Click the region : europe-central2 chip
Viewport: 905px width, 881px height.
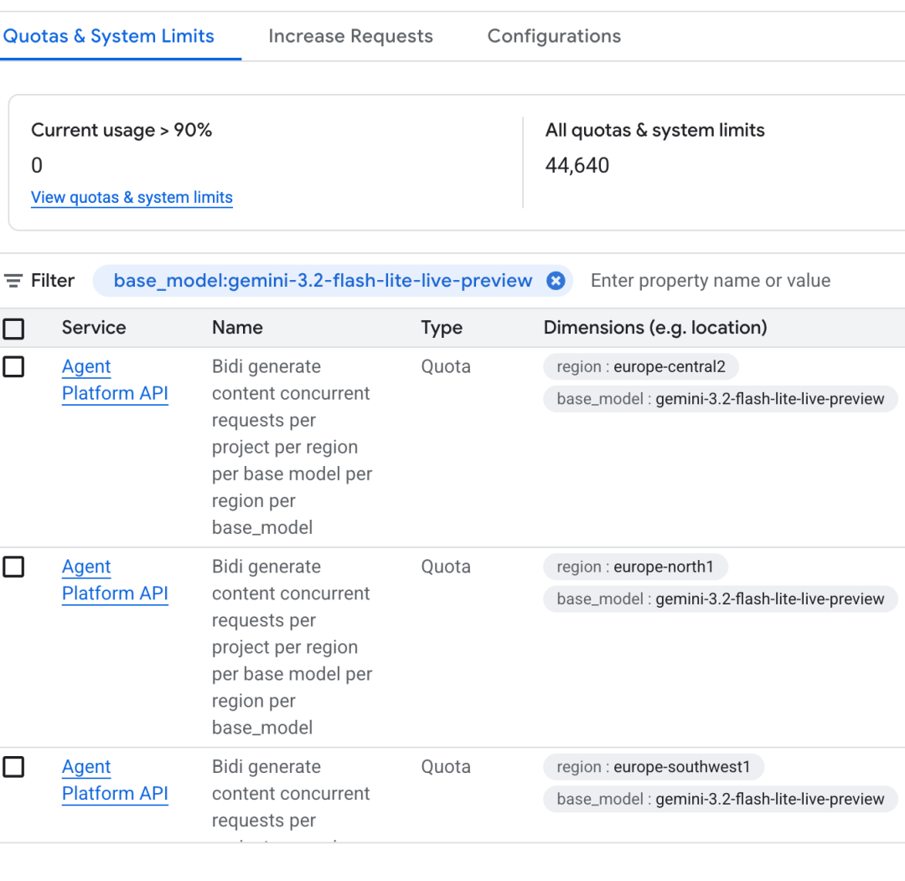coord(641,366)
